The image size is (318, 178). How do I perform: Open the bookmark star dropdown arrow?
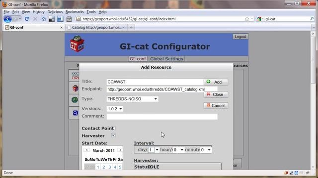[x=252, y=19]
